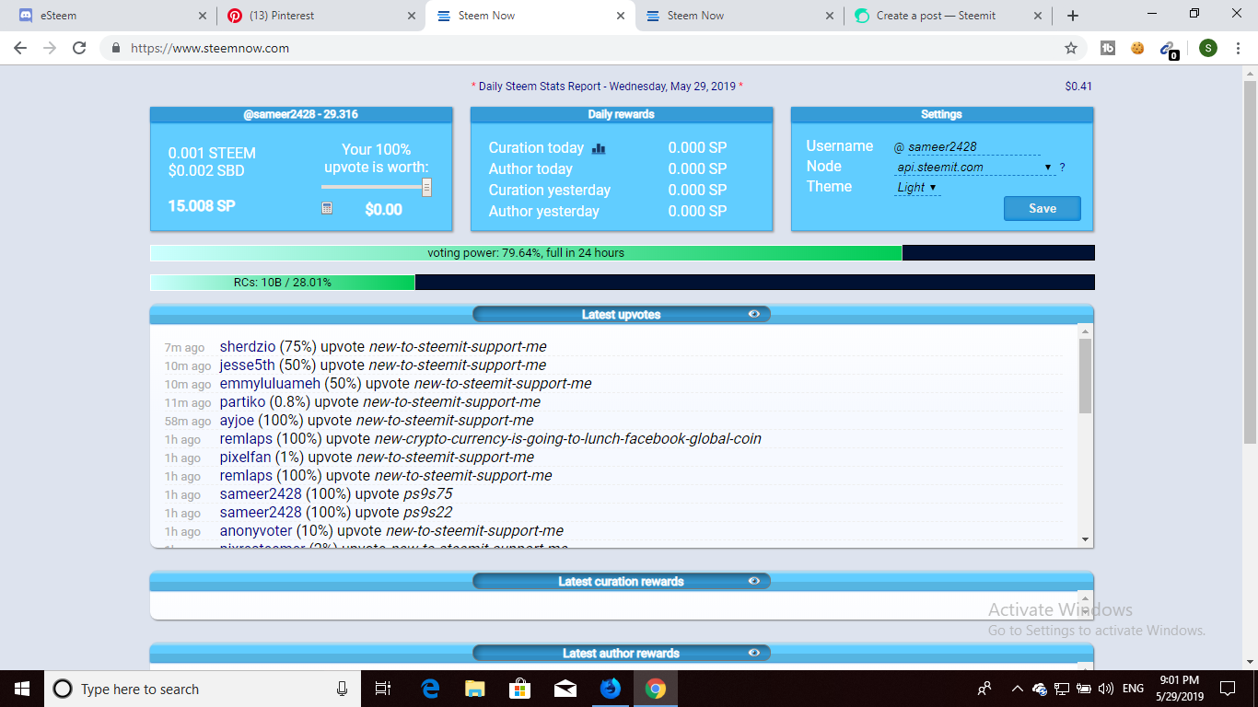View site info via the padlock icon
Viewport: 1258px width, 707px height.
coord(116,48)
